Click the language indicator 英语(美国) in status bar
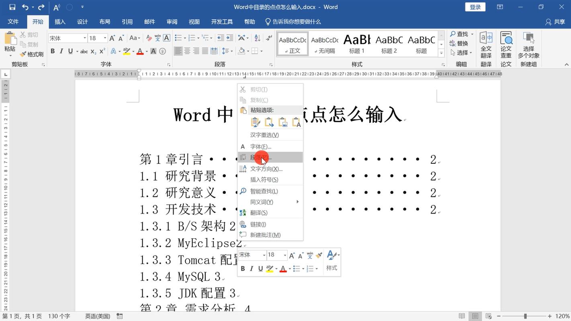The width and height of the screenshot is (571, 321). (98, 316)
